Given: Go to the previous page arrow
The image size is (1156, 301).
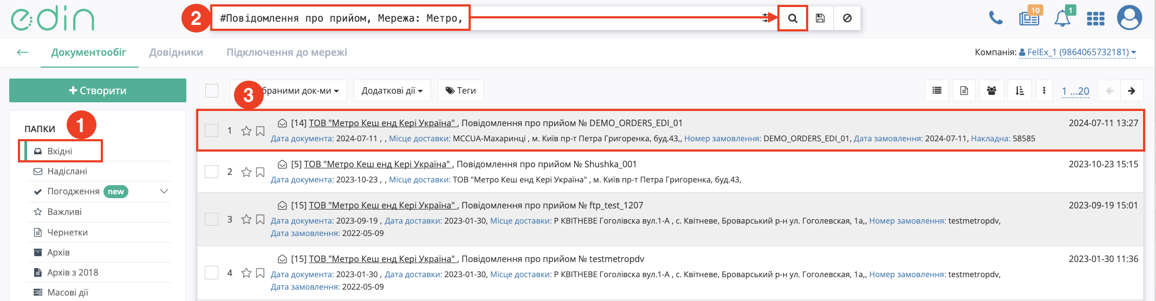Looking at the screenshot, I should pos(1109,90).
